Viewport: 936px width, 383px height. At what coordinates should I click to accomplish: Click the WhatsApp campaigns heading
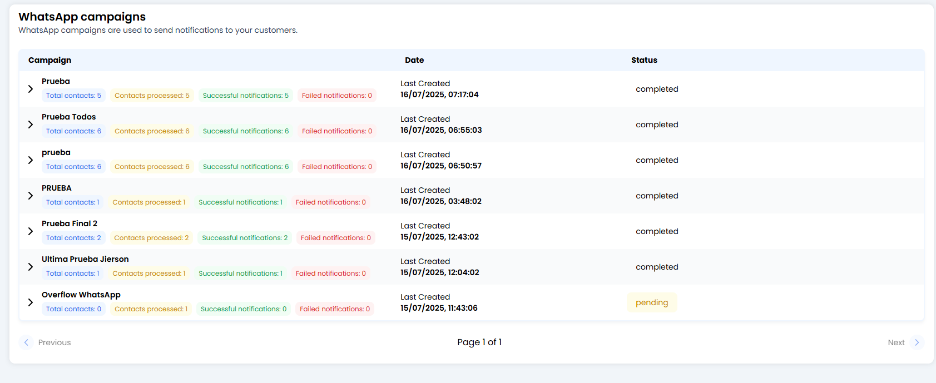tap(82, 17)
